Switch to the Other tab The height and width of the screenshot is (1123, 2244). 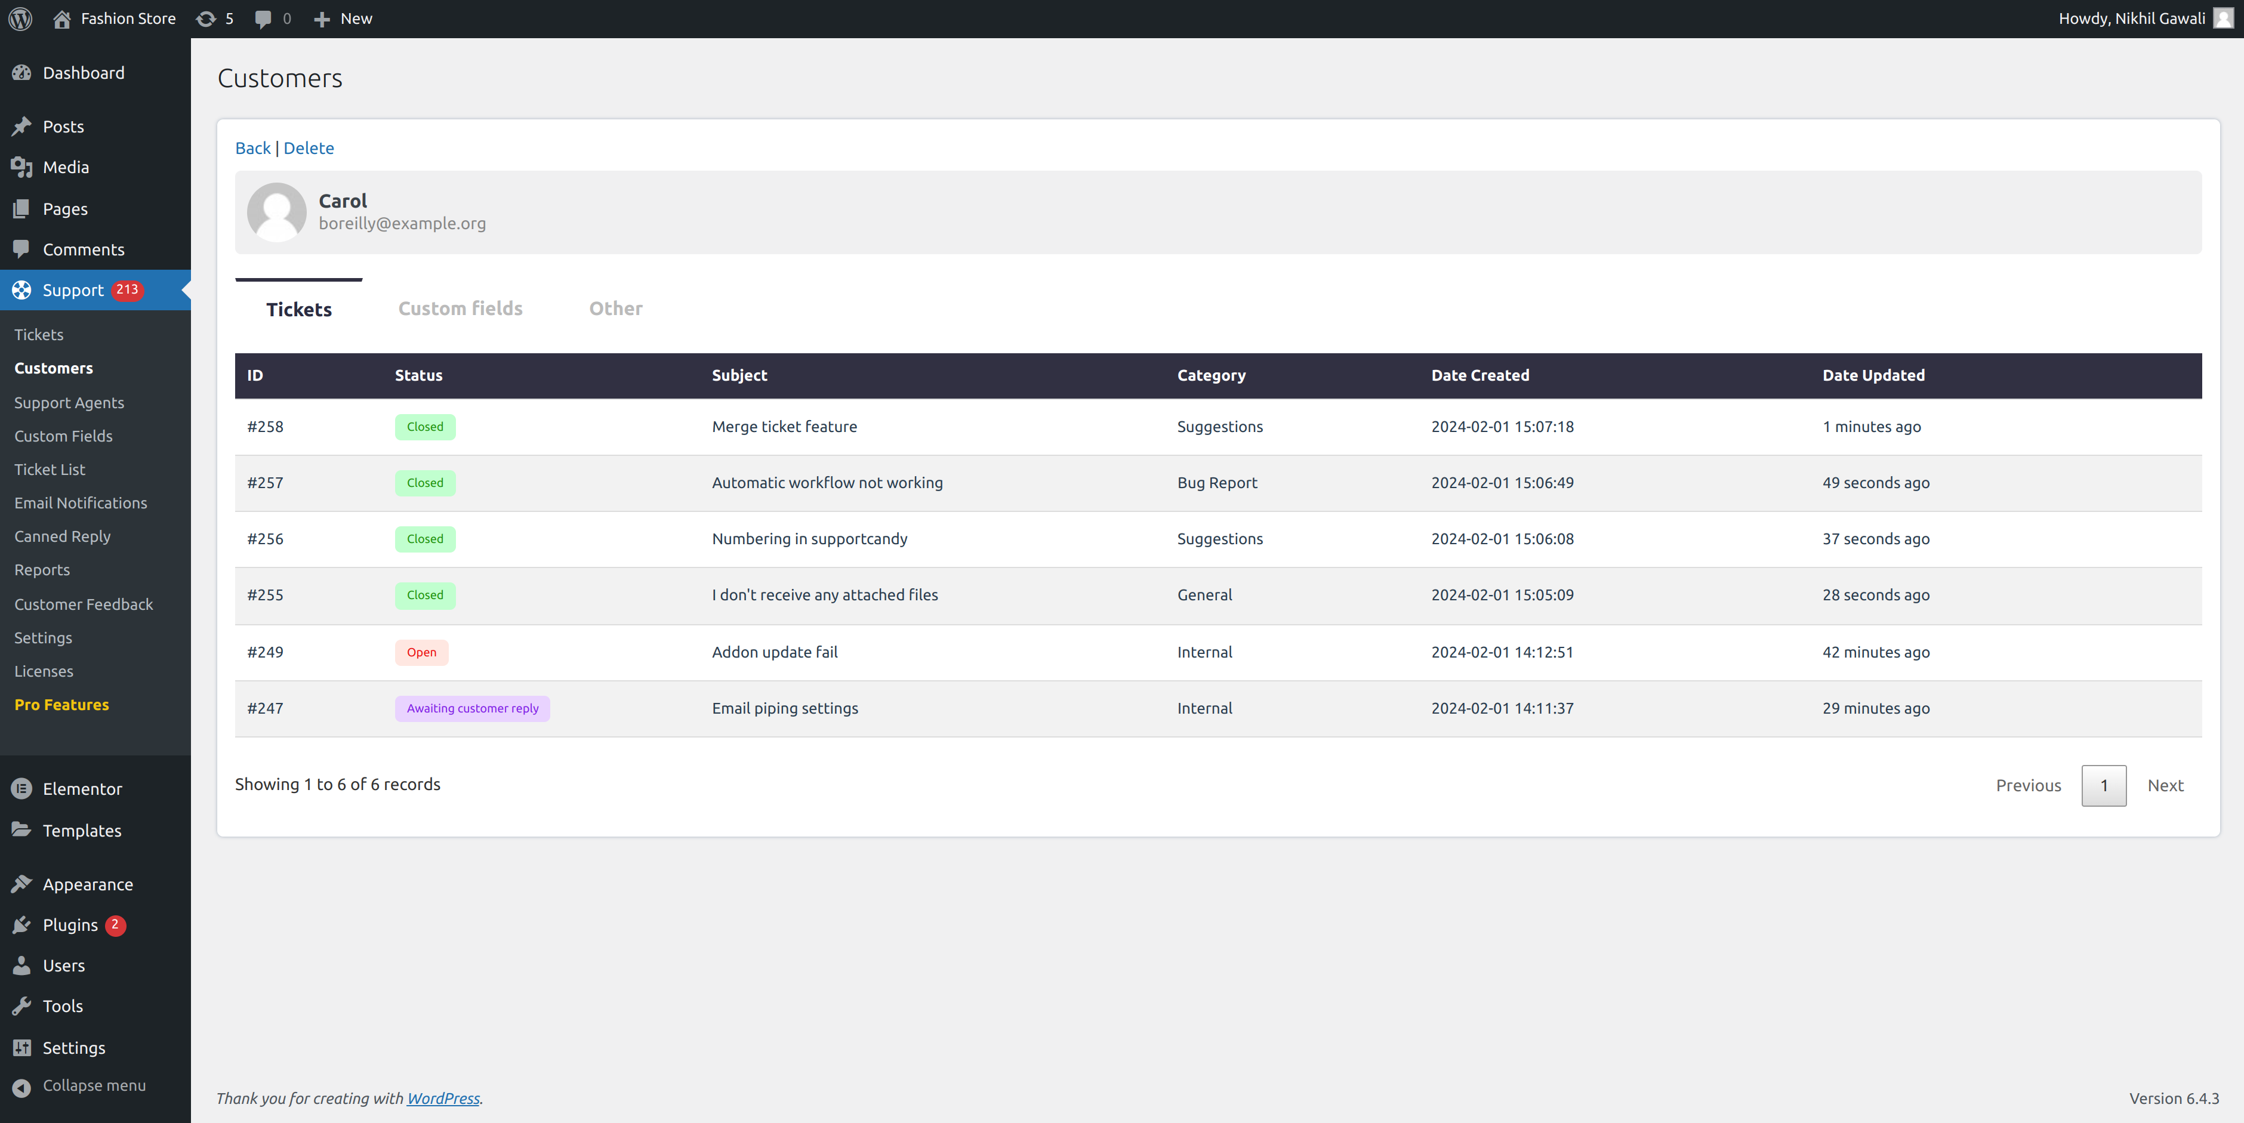[x=616, y=307]
